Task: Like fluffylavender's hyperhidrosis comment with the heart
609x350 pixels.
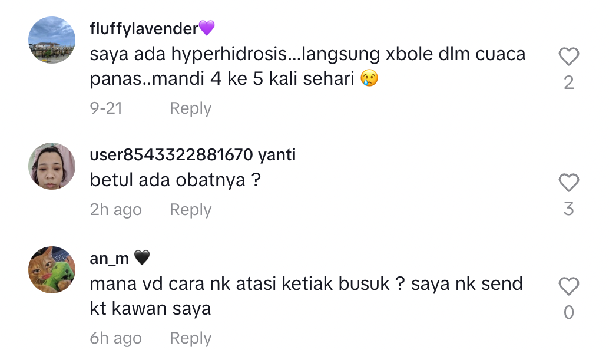Action: 568,57
